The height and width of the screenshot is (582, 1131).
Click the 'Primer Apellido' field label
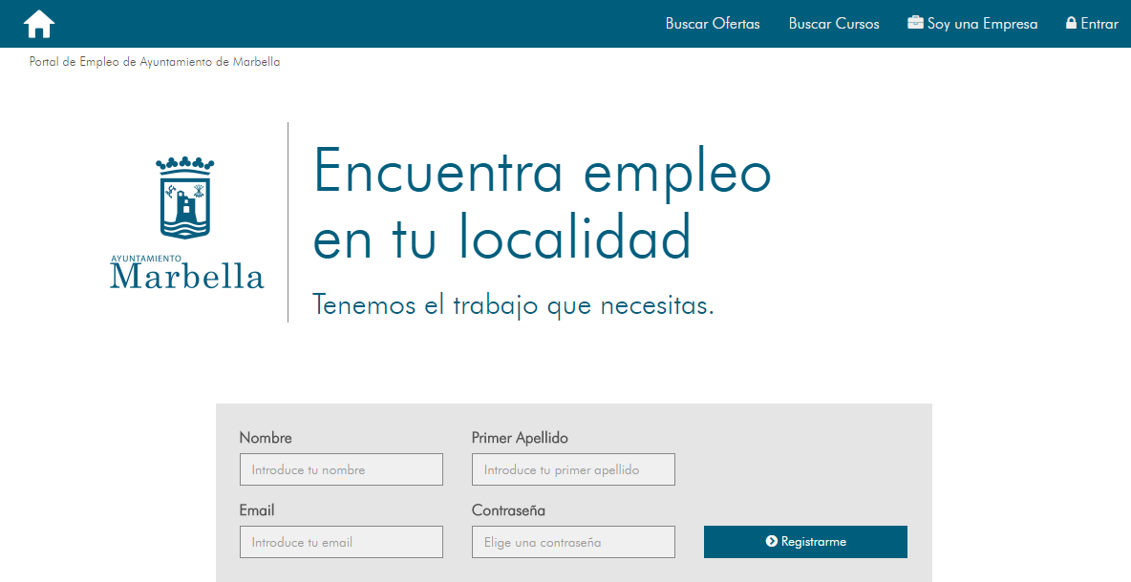(x=520, y=438)
